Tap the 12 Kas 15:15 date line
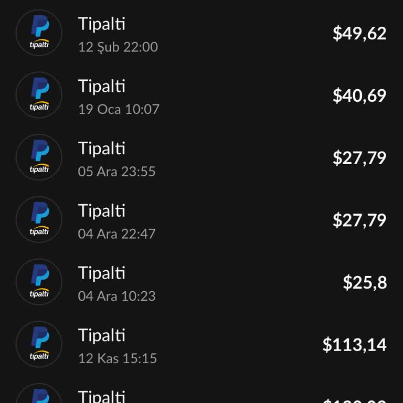 [118, 358]
